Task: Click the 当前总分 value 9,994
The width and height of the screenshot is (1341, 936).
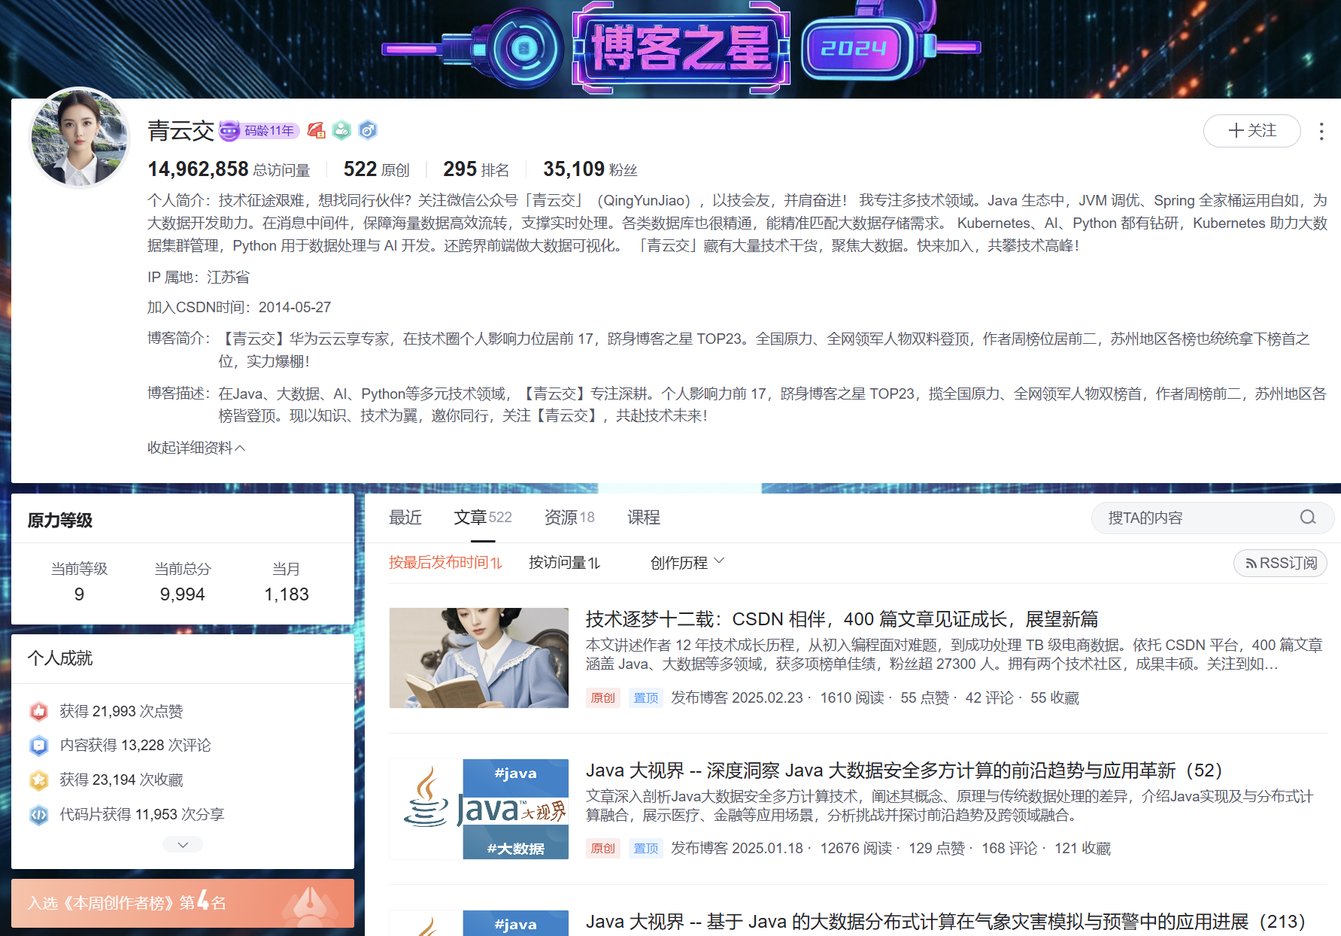Action: point(183,594)
